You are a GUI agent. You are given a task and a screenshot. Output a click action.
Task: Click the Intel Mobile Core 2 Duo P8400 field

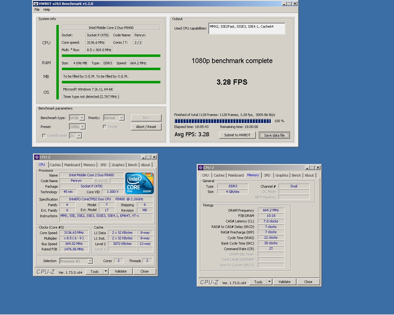click(x=111, y=28)
